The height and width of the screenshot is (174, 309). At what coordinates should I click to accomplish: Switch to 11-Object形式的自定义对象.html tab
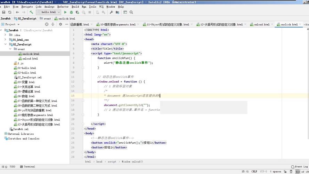click(168, 24)
